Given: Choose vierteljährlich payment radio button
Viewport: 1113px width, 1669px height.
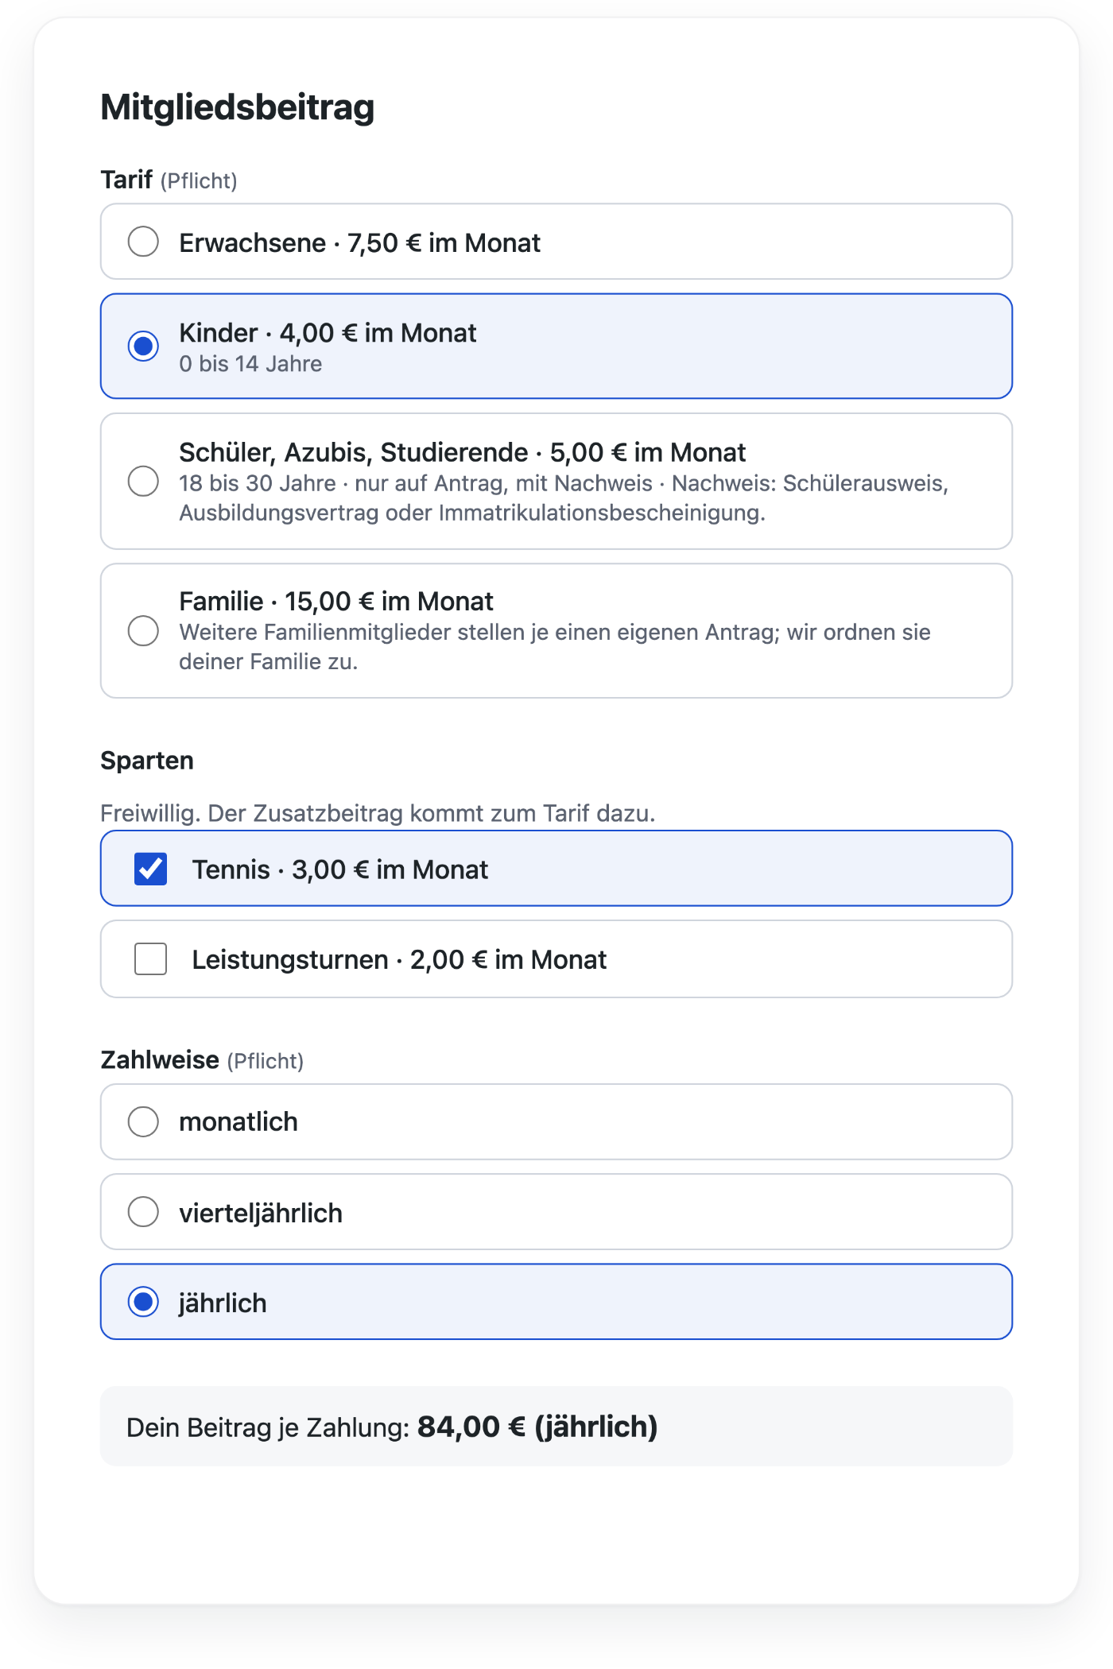Looking at the screenshot, I should pyautogui.click(x=143, y=1212).
